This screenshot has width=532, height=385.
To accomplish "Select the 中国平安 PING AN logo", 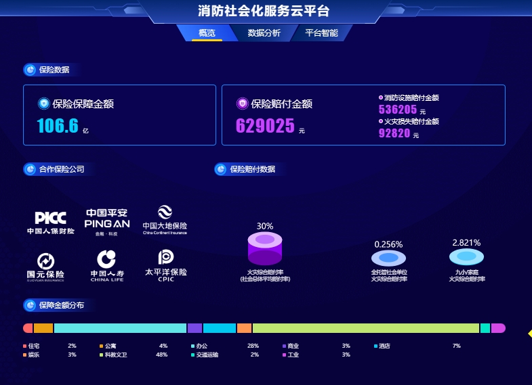I will (107, 221).
